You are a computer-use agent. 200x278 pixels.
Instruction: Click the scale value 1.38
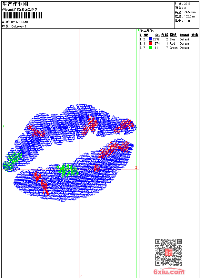click(x=187, y=21)
